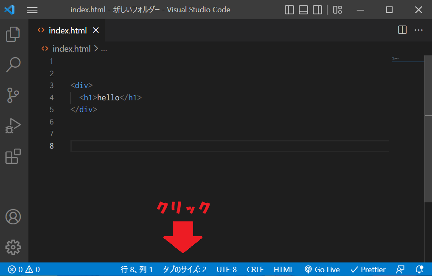
Task: Toggle bottom panel layout button
Action: click(303, 10)
